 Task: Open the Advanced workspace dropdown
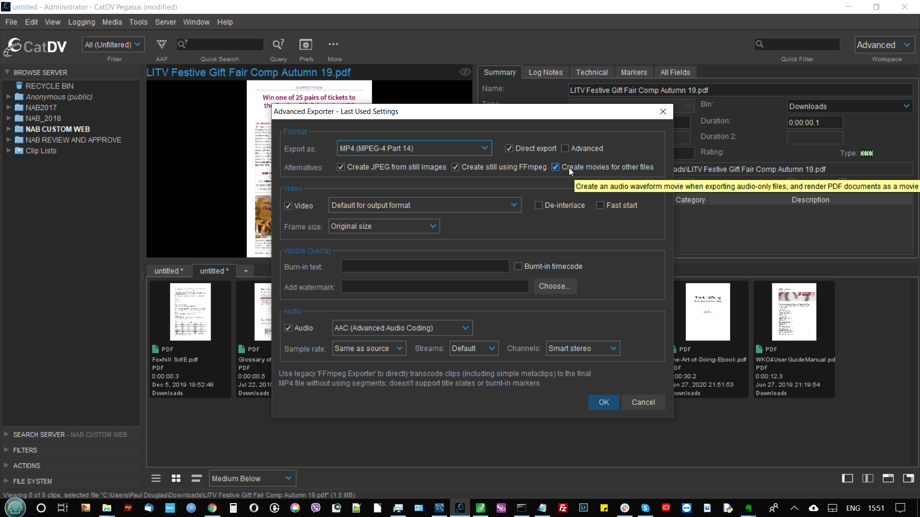coord(885,45)
